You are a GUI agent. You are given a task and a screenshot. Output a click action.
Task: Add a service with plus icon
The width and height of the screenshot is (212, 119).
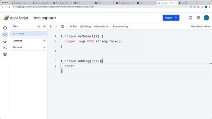(44, 47)
